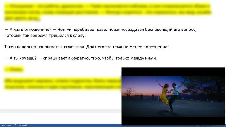
Task: Click the word "Чонгук" in the dialogue line
Action: click(64, 30)
